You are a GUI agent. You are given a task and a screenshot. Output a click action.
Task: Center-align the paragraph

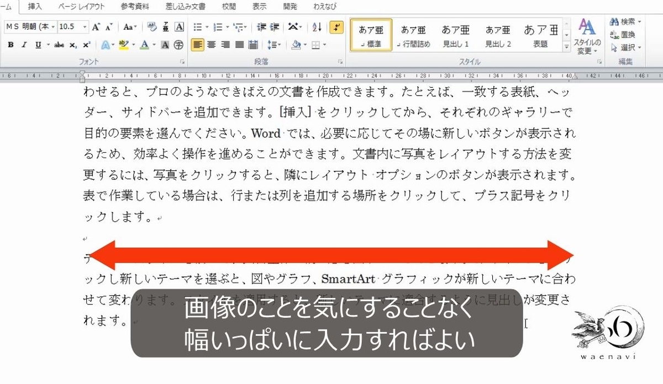pos(211,45)
